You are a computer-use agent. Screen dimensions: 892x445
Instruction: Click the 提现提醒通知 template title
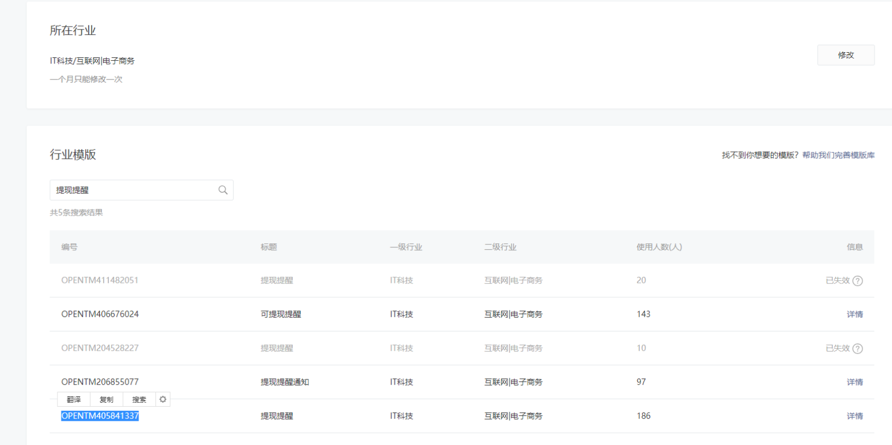tap(285, 382)
